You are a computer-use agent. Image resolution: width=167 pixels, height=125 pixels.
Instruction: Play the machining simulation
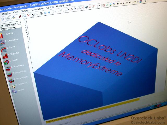point(121,3)
